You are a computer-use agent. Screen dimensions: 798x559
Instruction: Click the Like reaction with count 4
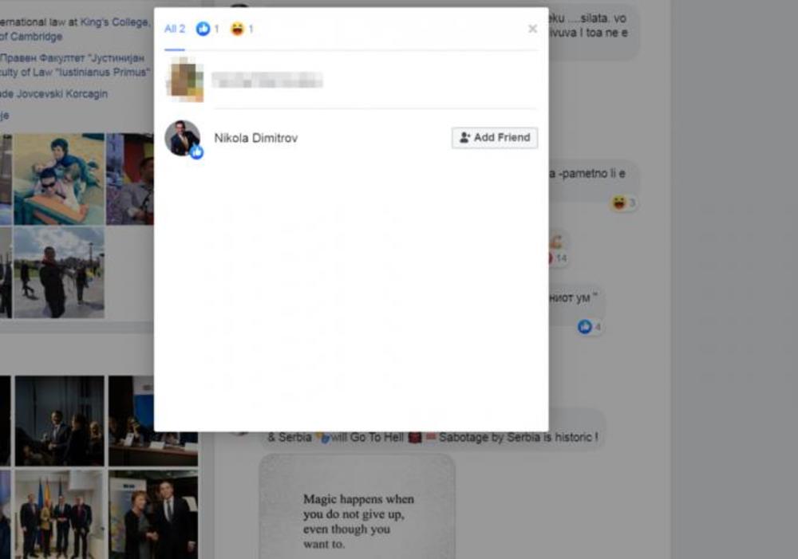pos(590,327)
